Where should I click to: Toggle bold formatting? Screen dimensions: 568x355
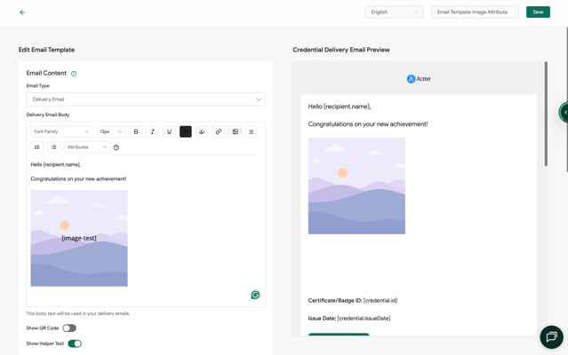click(x=136, y=131)
